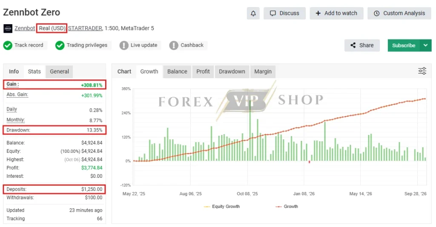Select the Balance chart tab
436x227 pixels.
pyautogui.click(x=177, y=72)
